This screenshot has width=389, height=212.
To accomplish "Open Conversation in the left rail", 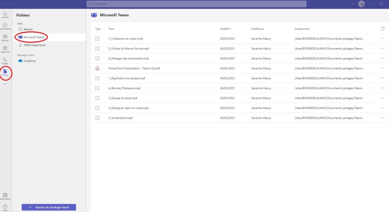I will [x=5, y=26].
